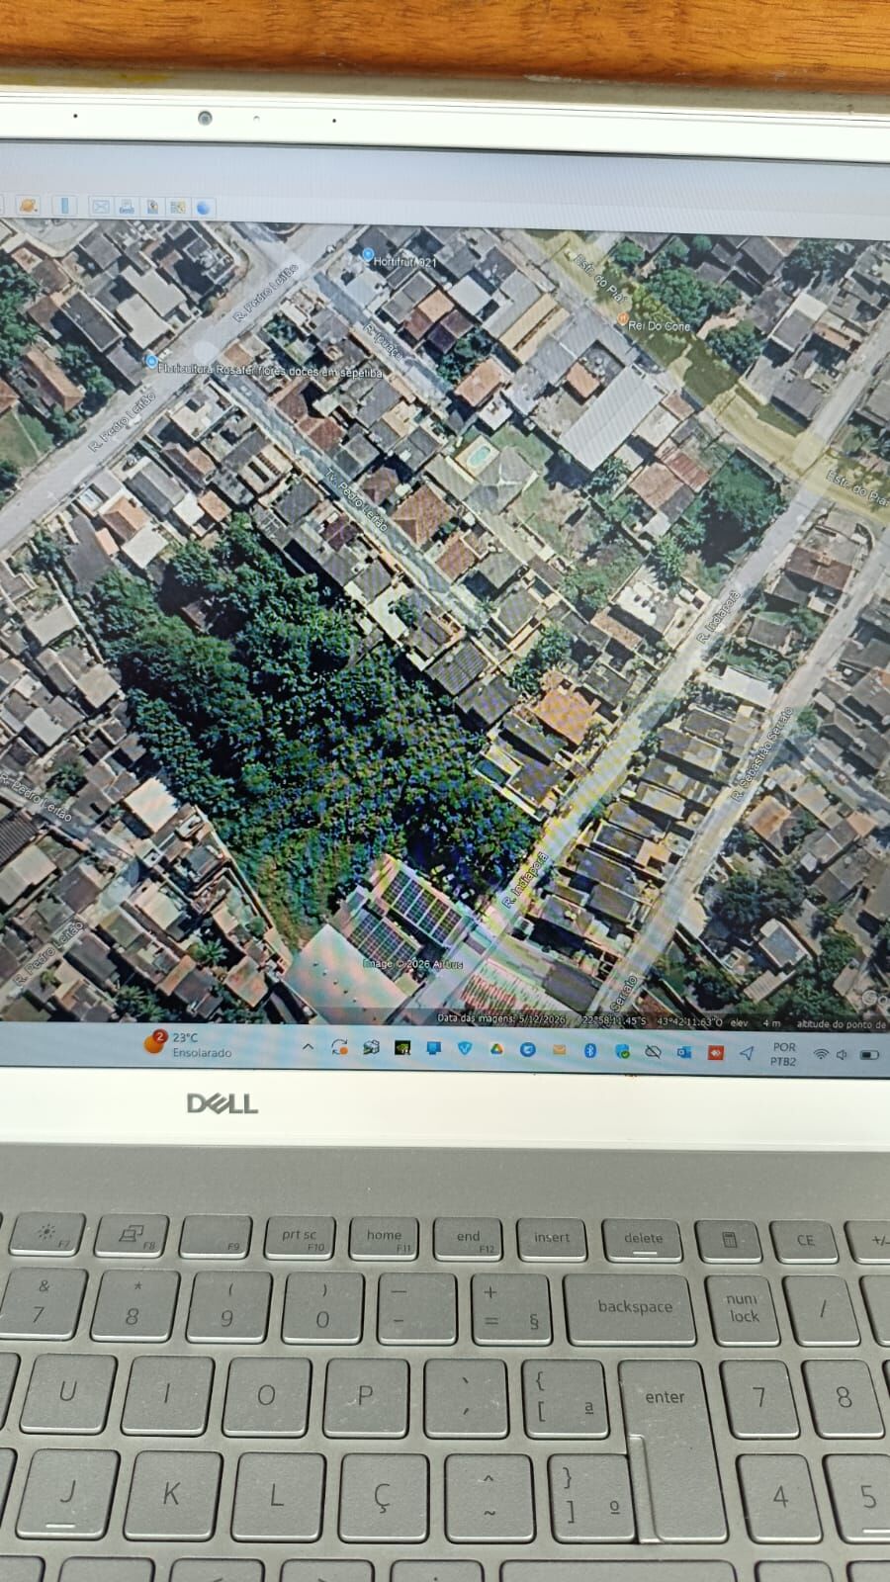Select the Ruler measuring tool
The image size is (890, 1582).
64,206
